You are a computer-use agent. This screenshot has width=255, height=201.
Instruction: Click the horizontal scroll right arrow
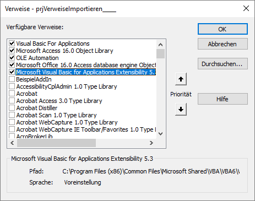coord(151,143)
